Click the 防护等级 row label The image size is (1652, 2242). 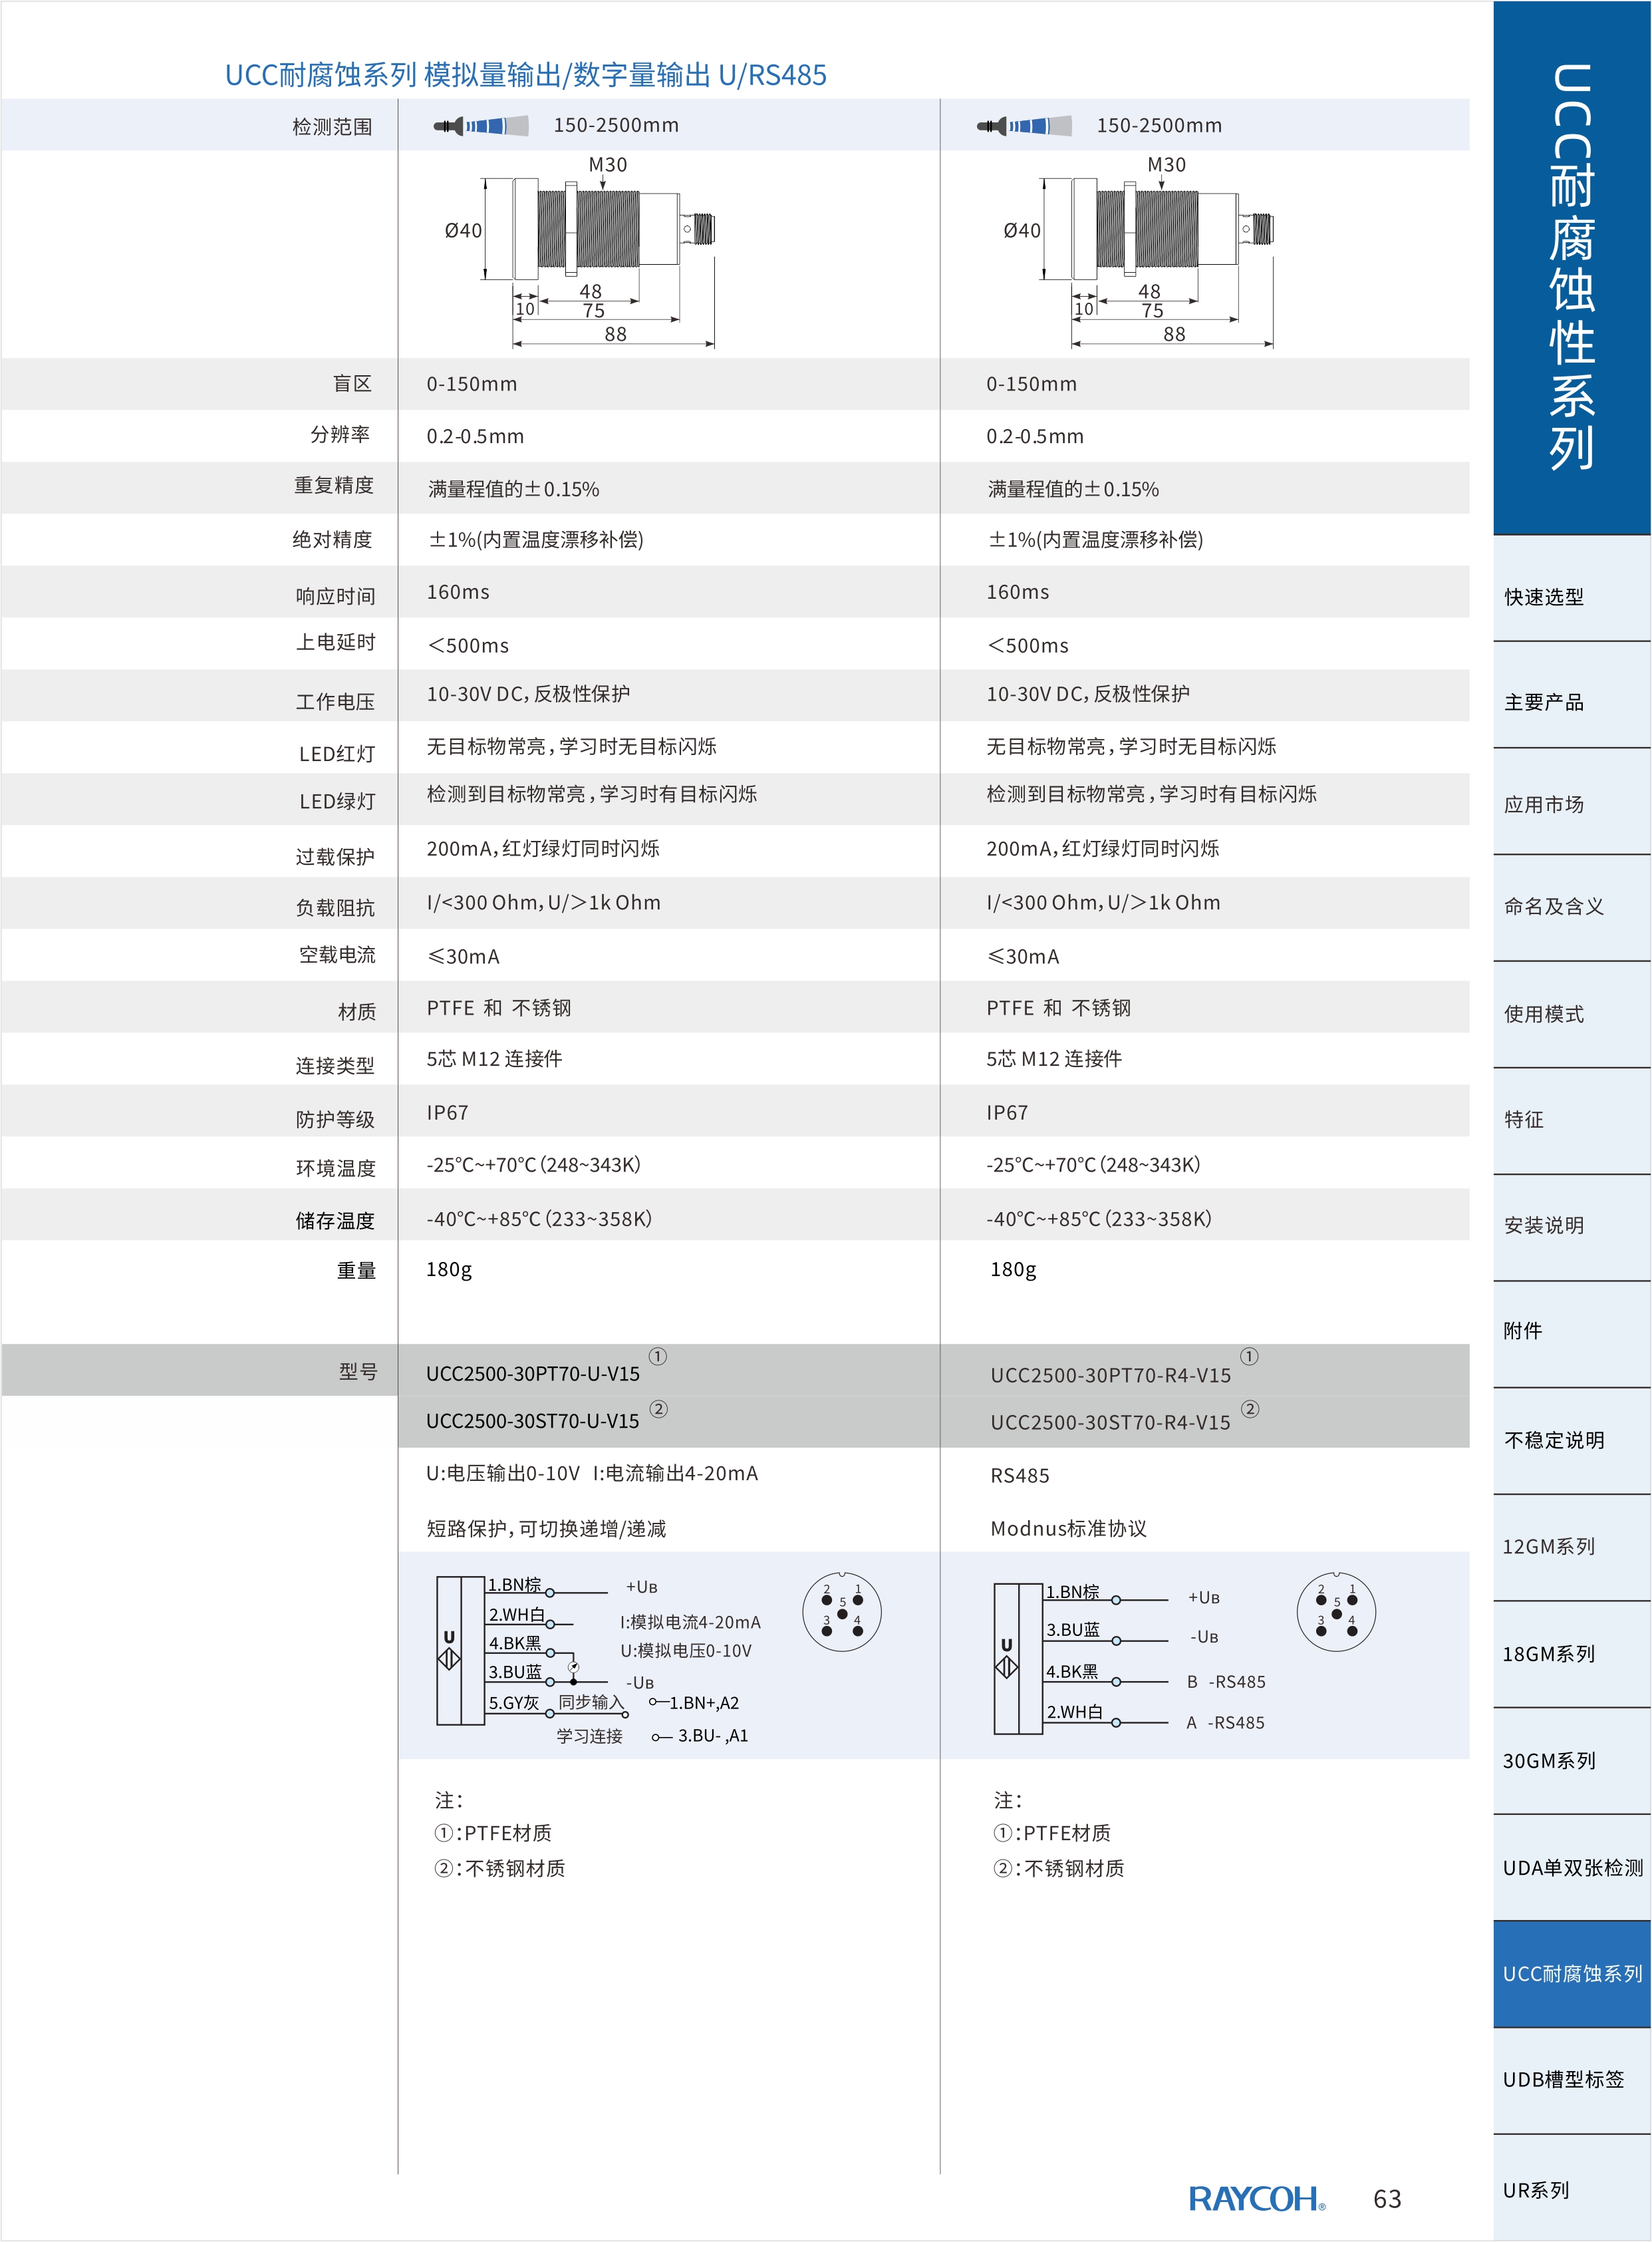point(336,1120)
